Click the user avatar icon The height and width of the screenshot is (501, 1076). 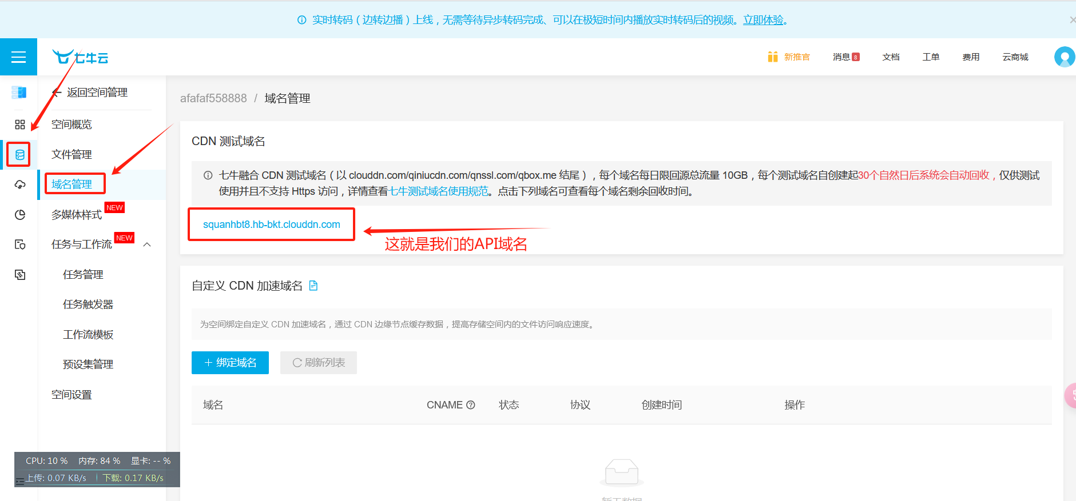tap(1064, 57)
